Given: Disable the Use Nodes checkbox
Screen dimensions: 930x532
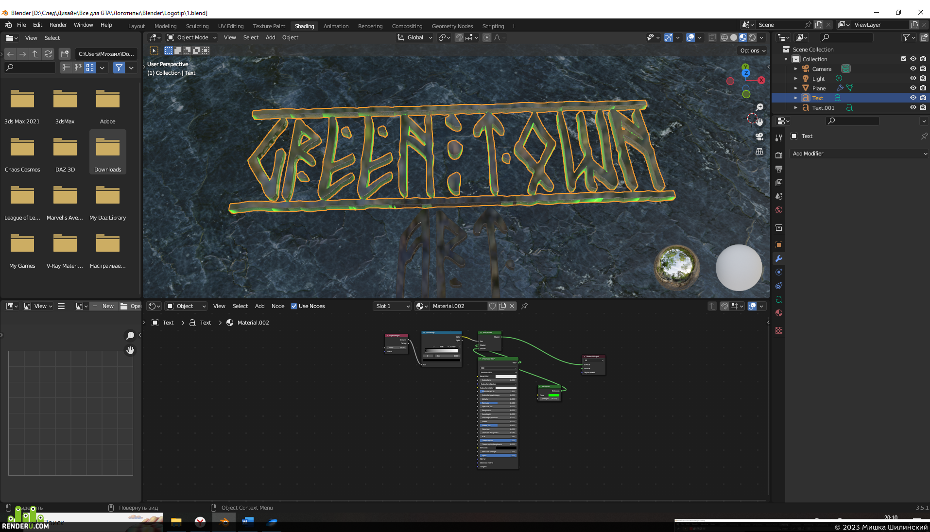Looking at the screenshot, I should coord(294,306).
